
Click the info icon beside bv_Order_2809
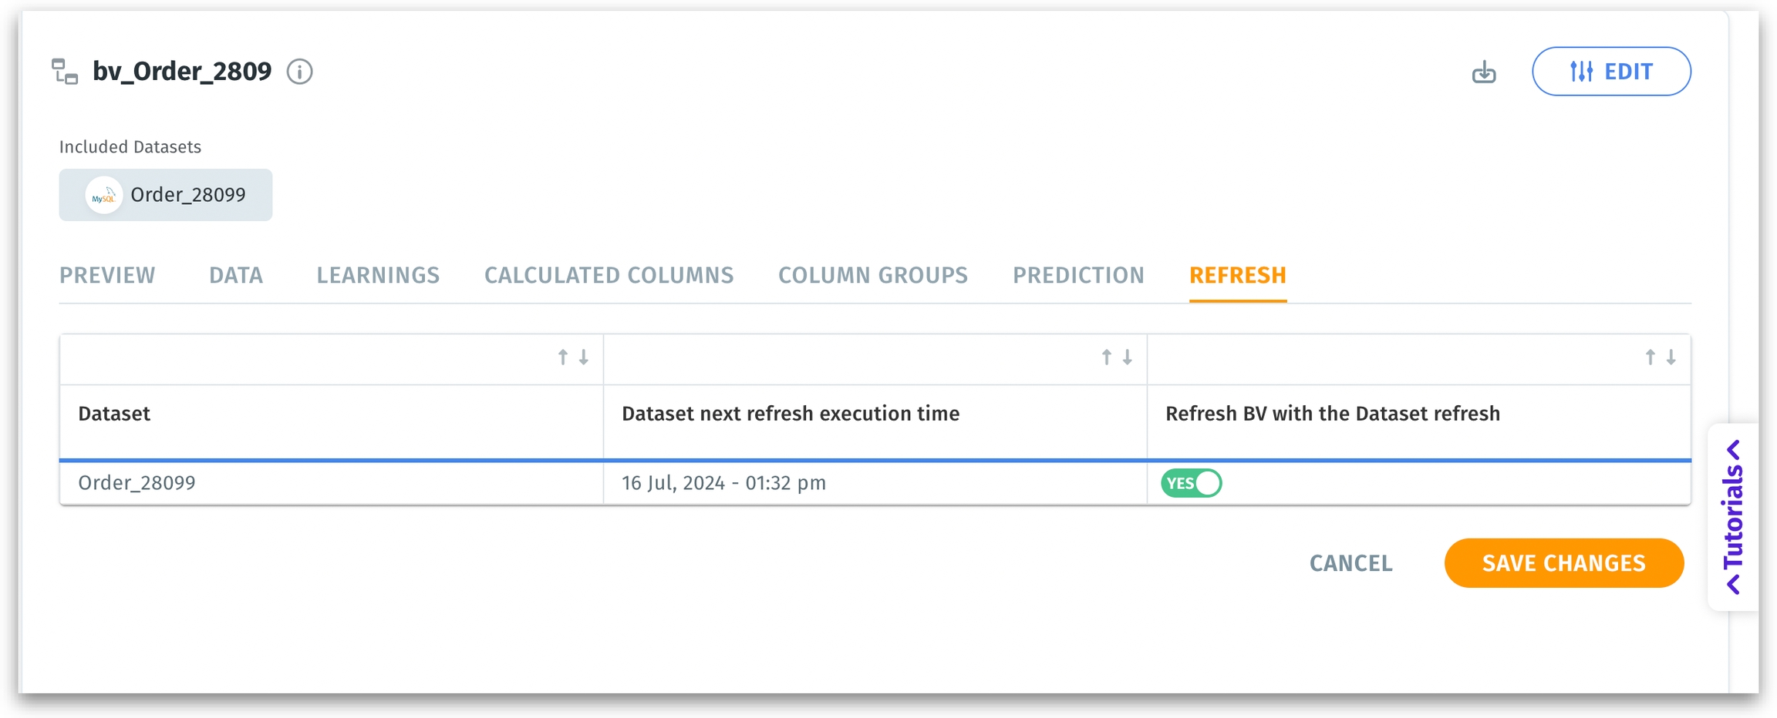tap(299, 72)
